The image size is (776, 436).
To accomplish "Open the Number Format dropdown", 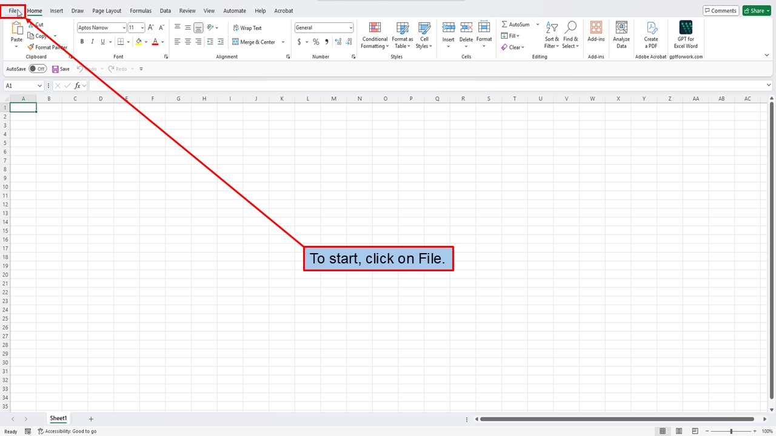I will [324, 27].
